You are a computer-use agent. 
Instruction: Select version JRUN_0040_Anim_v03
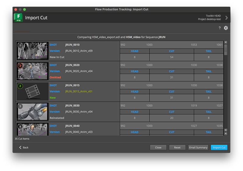pyautogui.click(x=79, y=132)
